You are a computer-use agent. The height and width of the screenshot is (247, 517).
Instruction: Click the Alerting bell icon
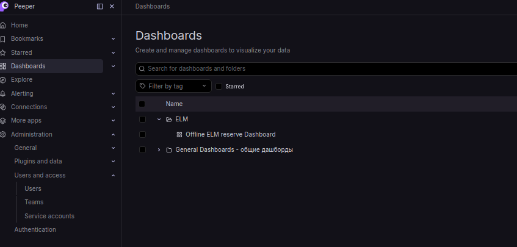point(3,93)
